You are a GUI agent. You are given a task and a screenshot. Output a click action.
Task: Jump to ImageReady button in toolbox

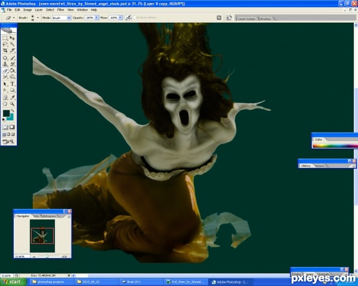(8, 142)
